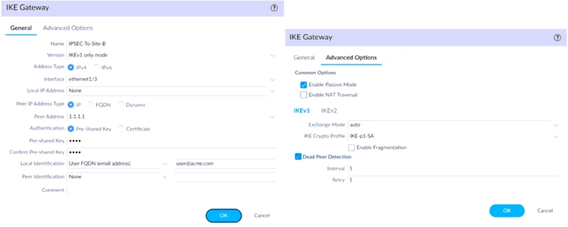Check the Enable Fragmentation box
Image resolution: width=568 pixels, height=227 pixels.
[351, 148]
